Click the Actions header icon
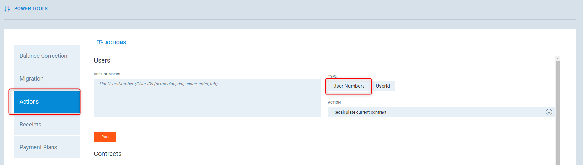Screen dimensions: 583x165 [x=100, y=43]
